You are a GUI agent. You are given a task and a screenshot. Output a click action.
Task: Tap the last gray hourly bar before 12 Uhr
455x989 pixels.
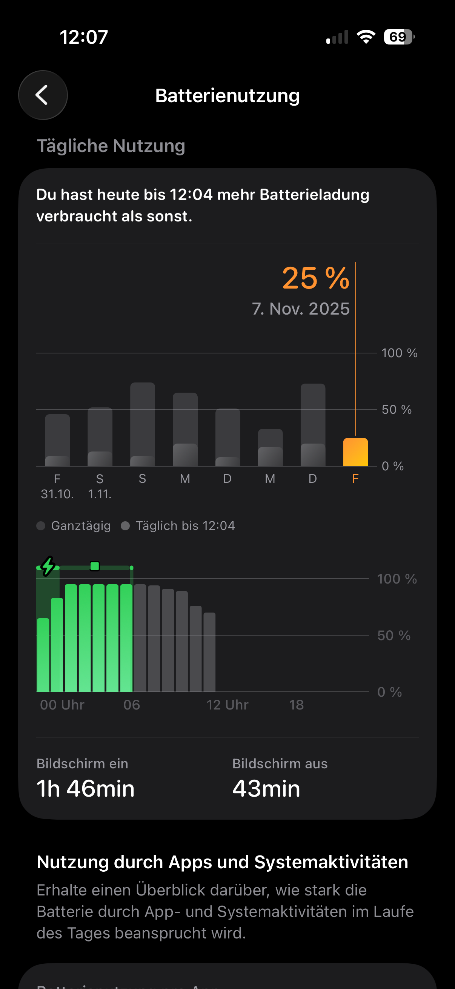click(209, 652)
